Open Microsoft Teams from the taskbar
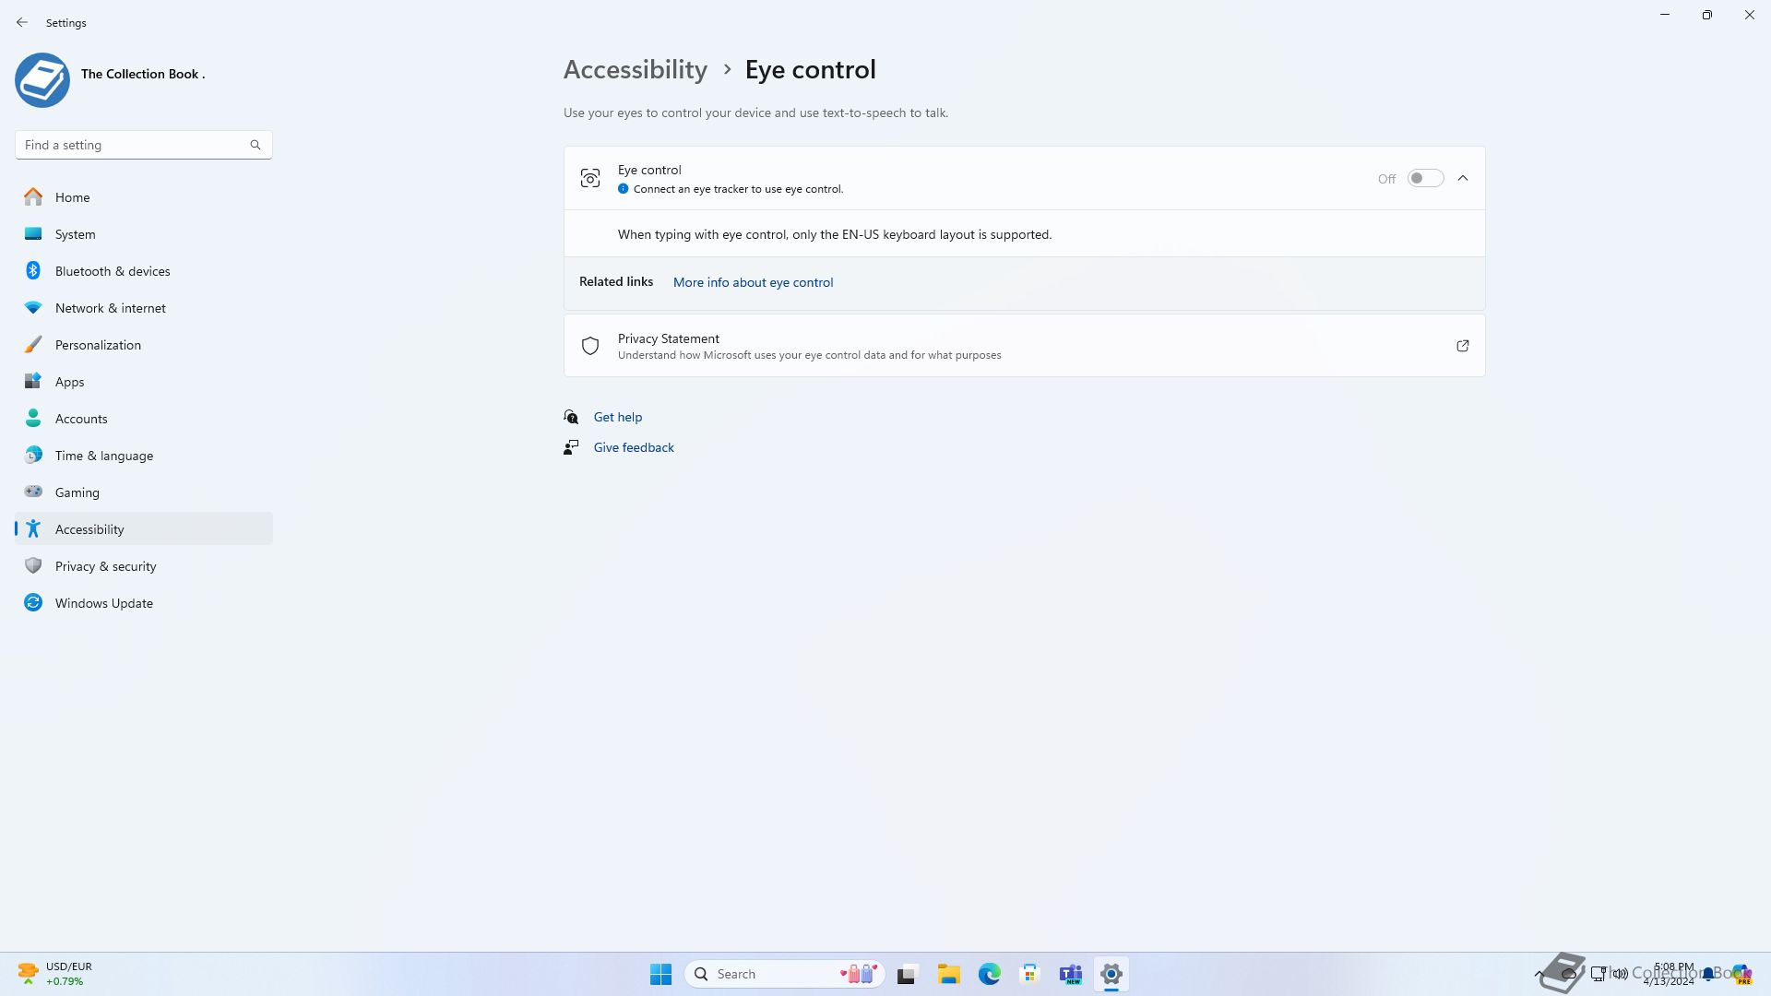 [1070, 974]
